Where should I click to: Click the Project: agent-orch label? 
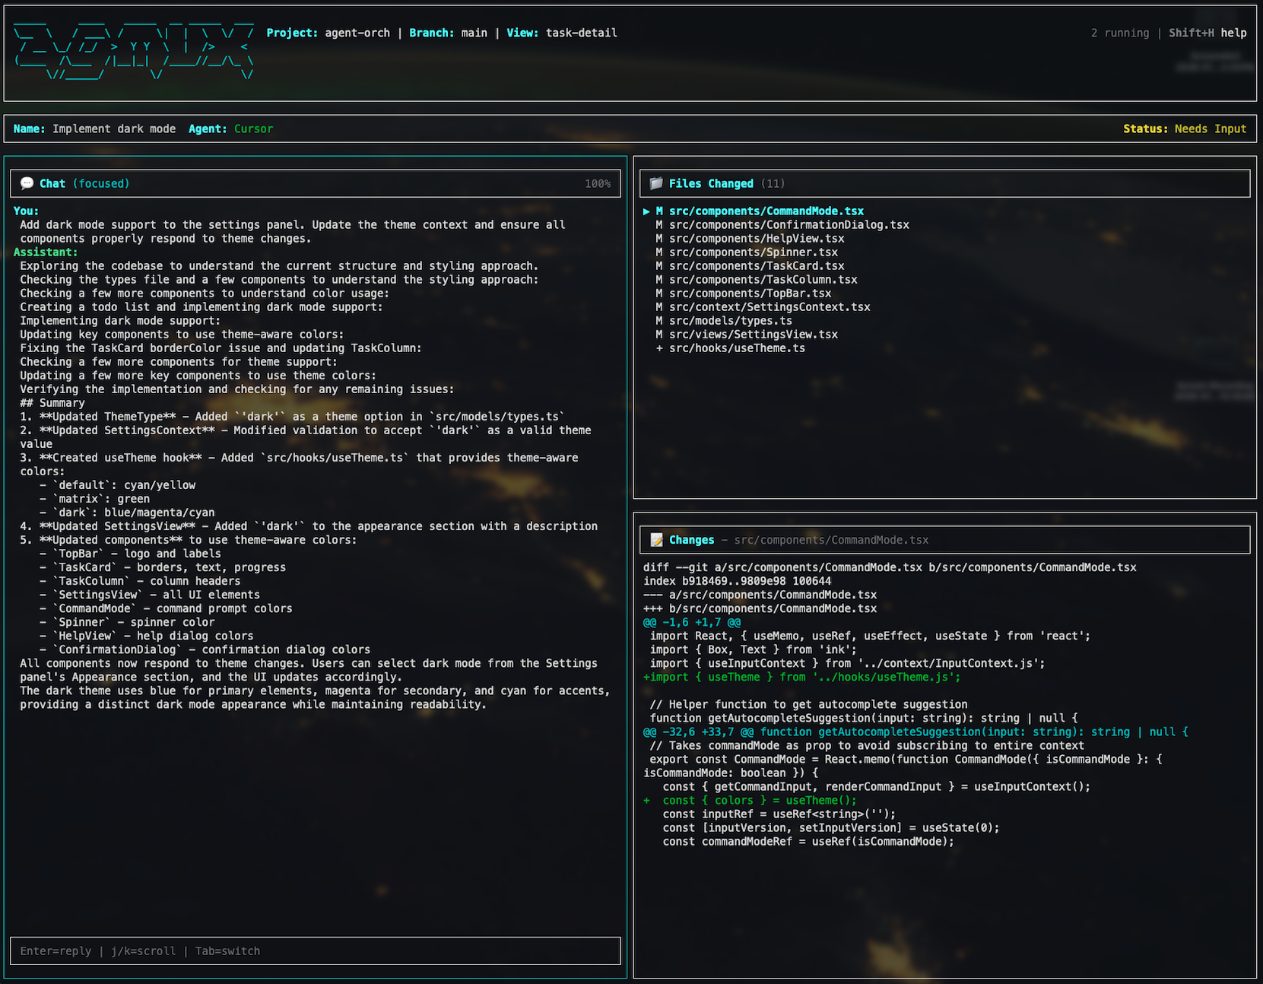tap(328, 33)
